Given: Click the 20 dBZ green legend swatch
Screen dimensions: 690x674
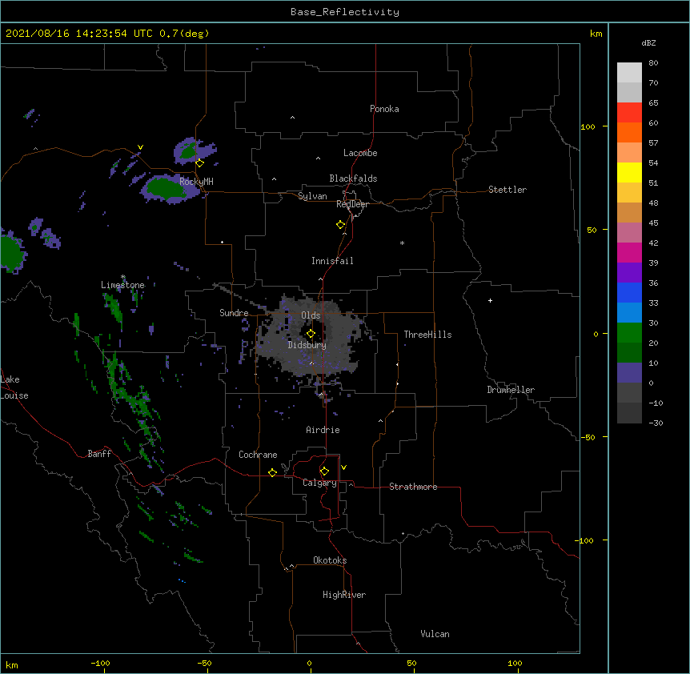Looking at the screenshot, I should [x=629, y=352].
